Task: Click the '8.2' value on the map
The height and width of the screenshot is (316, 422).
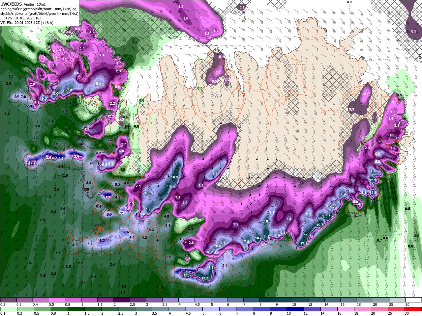Action: coord(102,241)
